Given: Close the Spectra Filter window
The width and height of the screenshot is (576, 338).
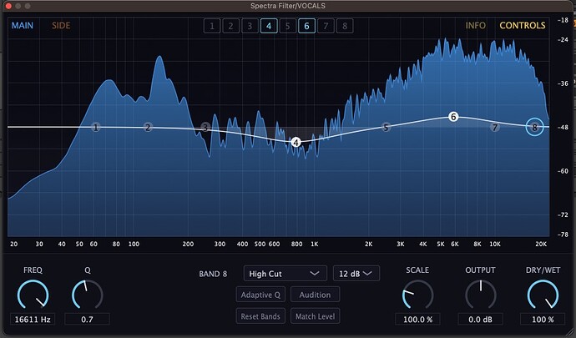Looking at the screenshot, I should coord(8,6).
